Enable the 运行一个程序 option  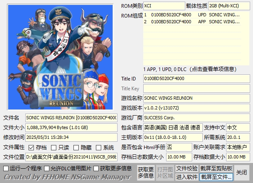(x=6, y=168)
